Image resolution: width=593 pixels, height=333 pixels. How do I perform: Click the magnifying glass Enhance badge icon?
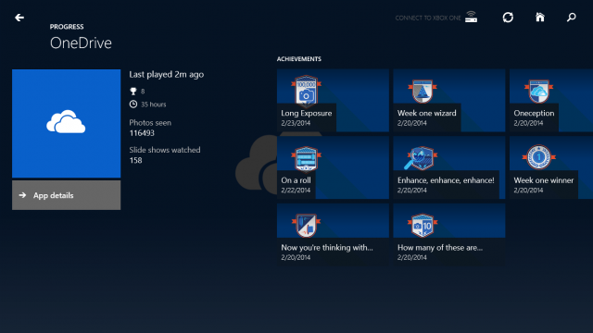click(421, 158)
